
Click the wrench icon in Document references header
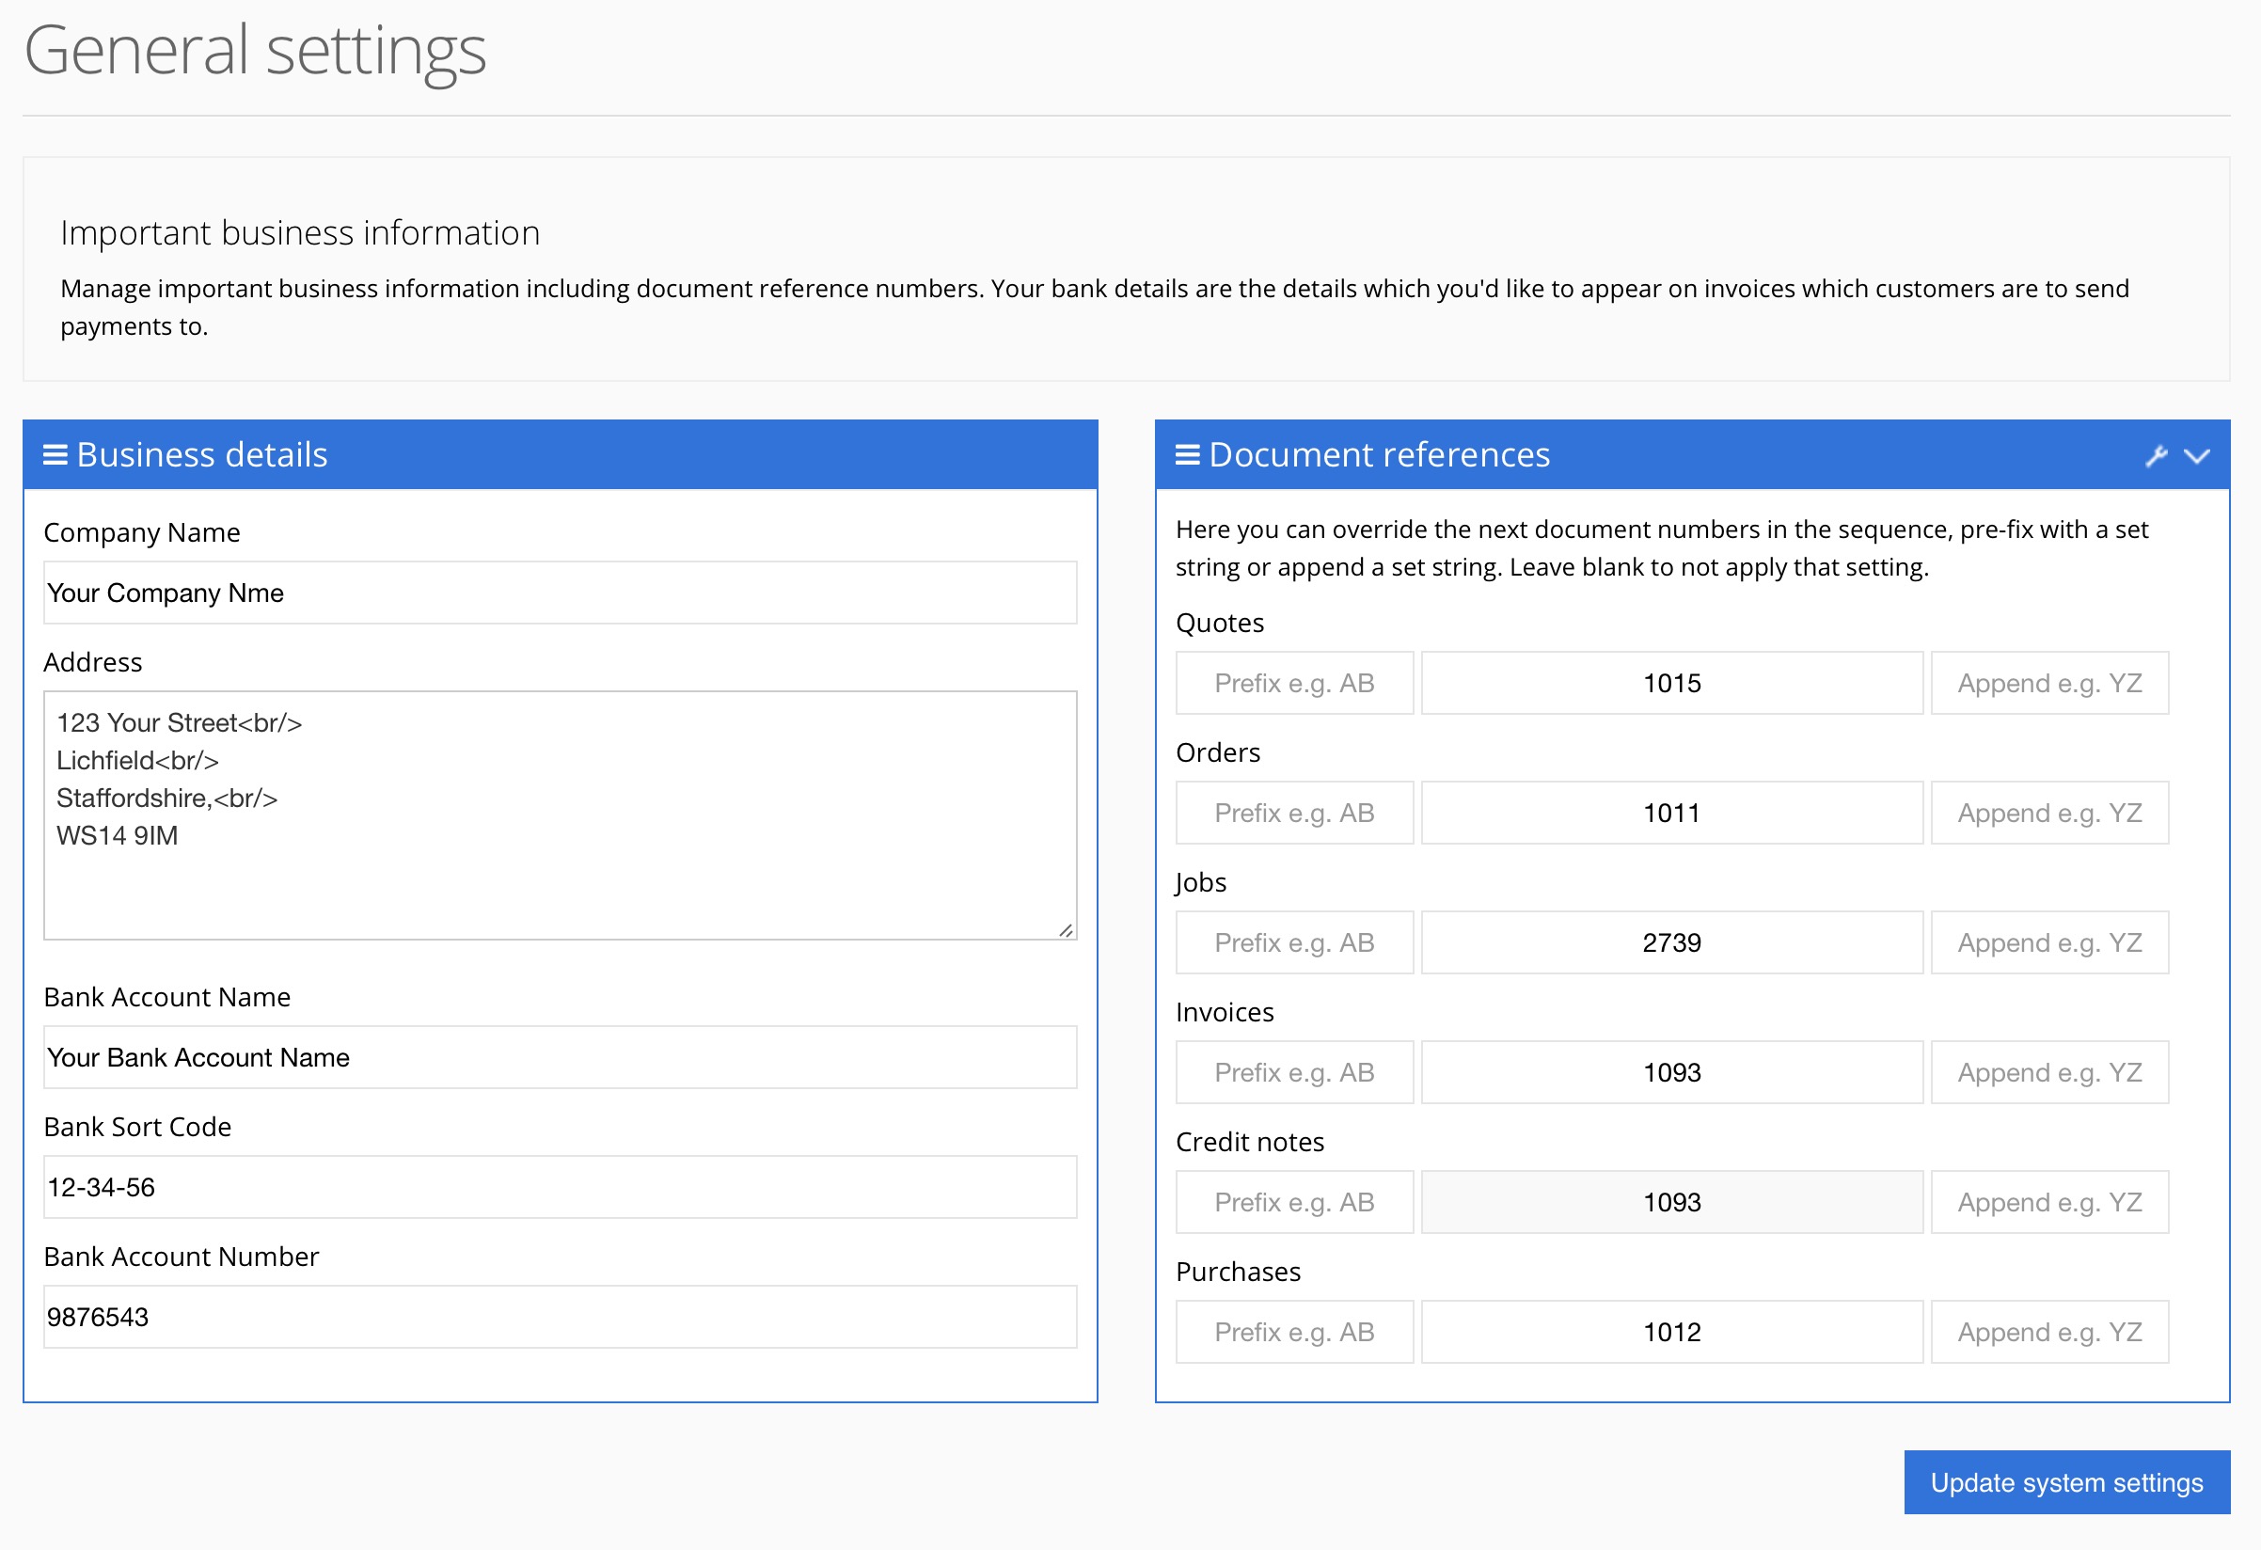point(2156,455)
